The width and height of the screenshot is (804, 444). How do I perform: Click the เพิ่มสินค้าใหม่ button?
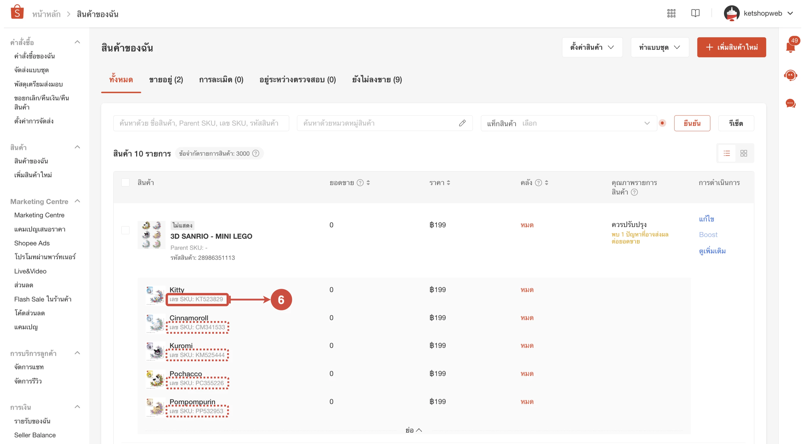coord(731,48)
